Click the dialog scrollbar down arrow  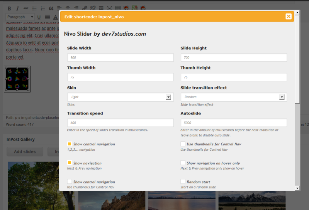tap(297, 188)
